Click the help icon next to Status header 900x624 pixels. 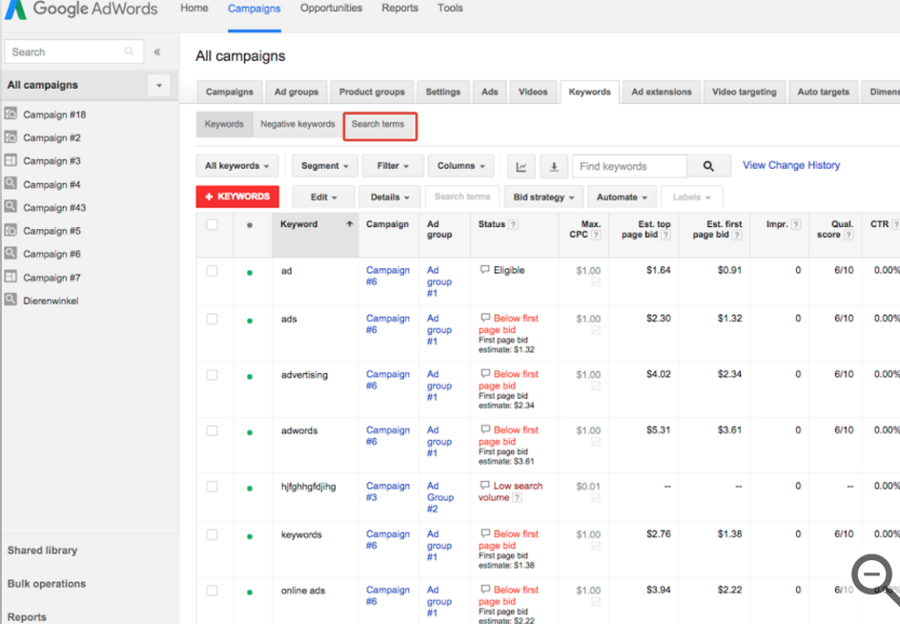click(x=514, y=224)
